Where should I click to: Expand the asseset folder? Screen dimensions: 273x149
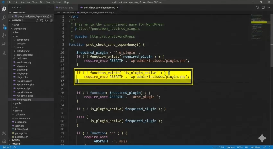point(19,111)
